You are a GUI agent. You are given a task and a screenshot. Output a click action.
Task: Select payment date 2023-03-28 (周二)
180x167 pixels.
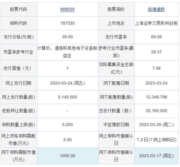coord(156,125)
